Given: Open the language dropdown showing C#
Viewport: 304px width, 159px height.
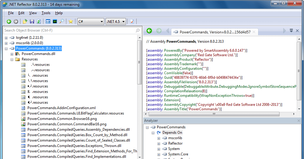Looking at the screenshot, I should coord(90,21).
